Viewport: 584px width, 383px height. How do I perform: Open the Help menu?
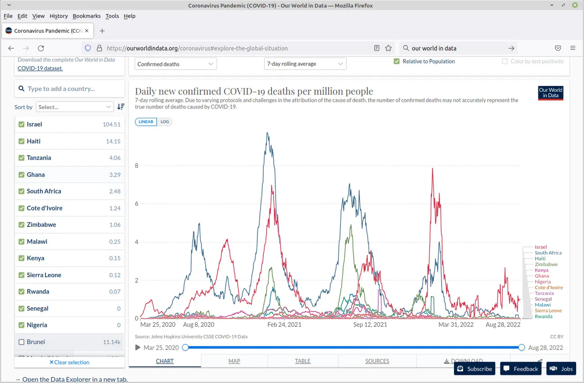(x=130, y=16)
